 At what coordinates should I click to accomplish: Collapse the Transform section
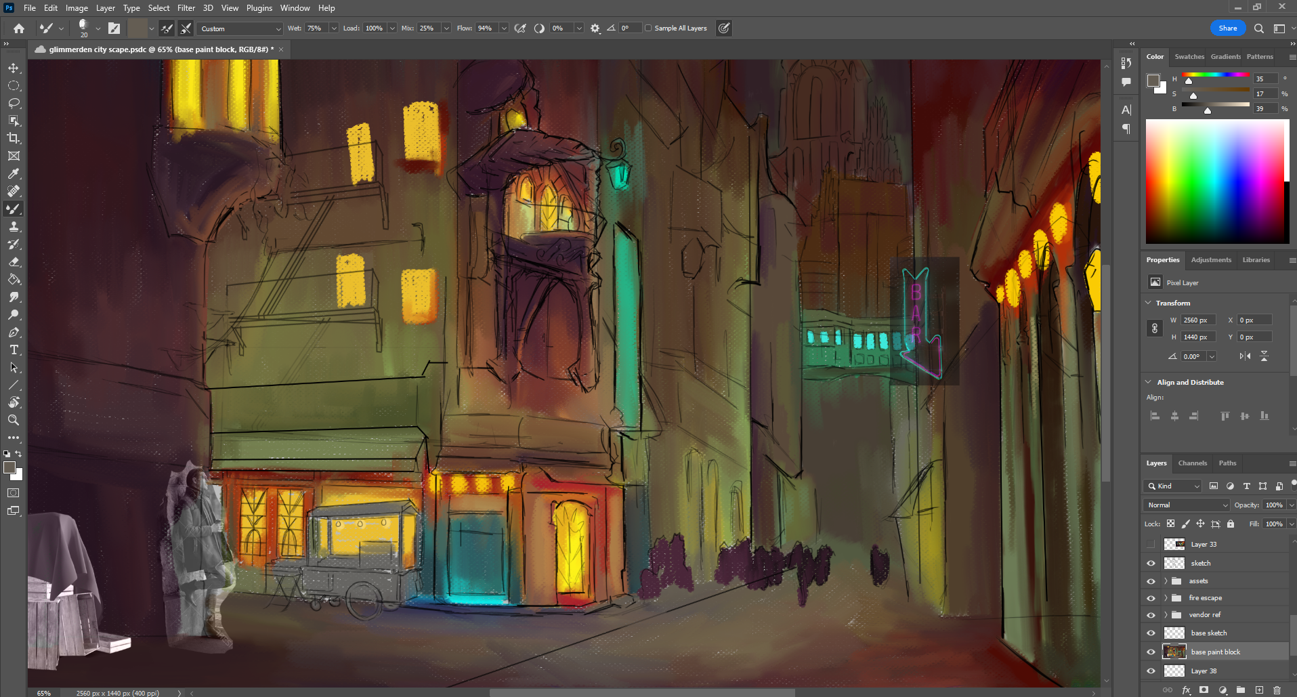[1149, 303]
